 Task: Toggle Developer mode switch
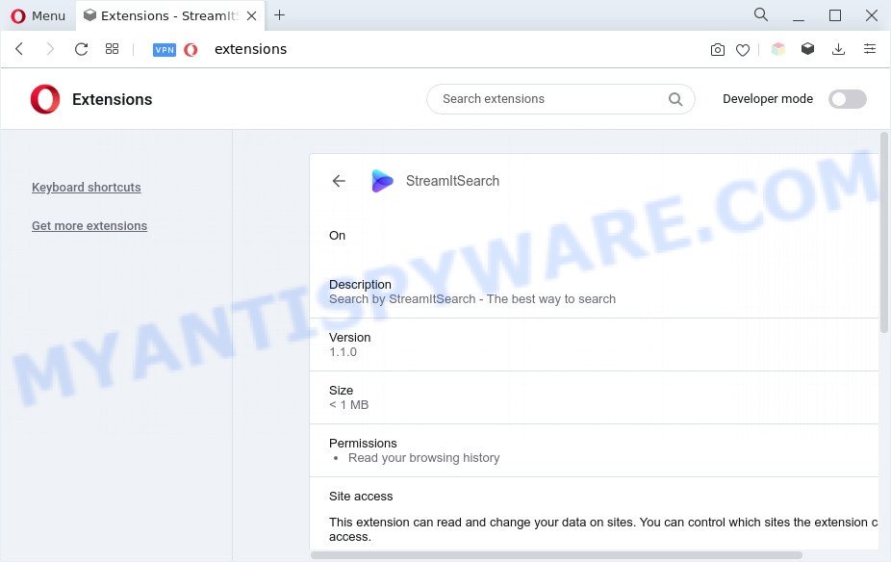coord(847,99)
